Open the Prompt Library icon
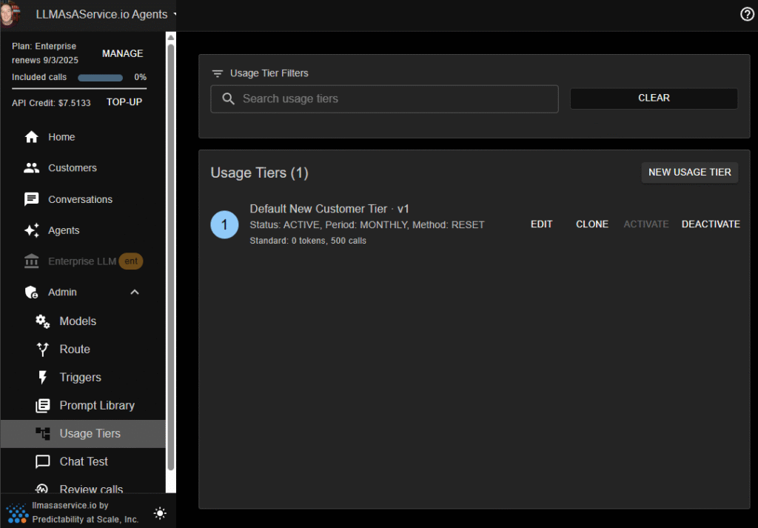The width and height of the screenshot is (758, 528). pyautogui.click(x=43, y=406)
